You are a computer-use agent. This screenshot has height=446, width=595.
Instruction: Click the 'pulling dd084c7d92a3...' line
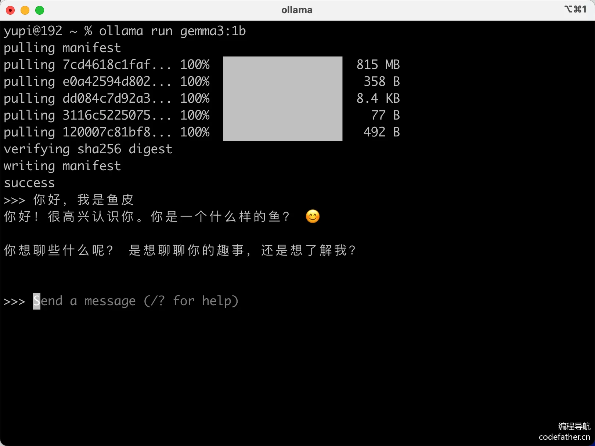pyautogui.click(x=202, y=99)
